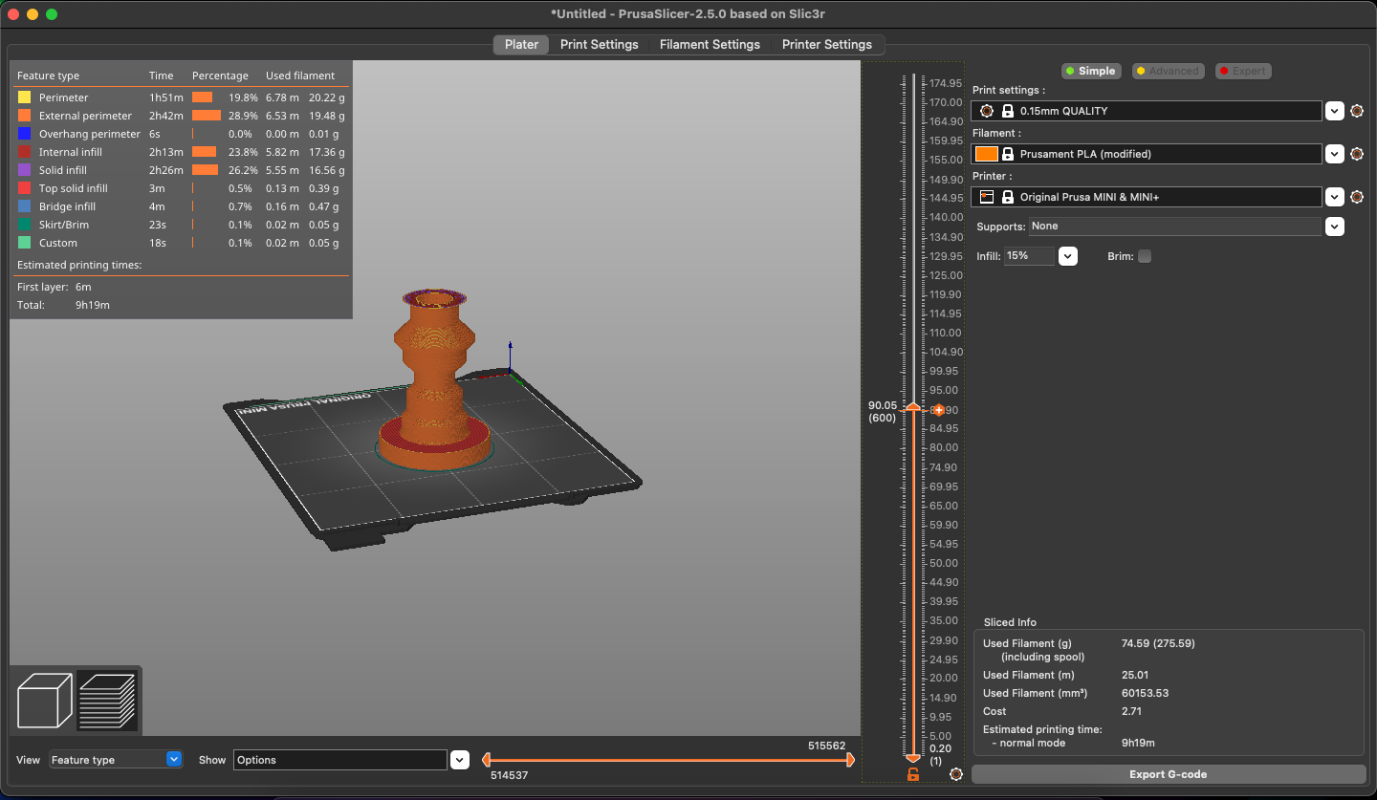The width and height of the screenshot is (1377, 800).
Task: Click lock icon beside 0.15mm QUALITY
Action: point(1007,111)
